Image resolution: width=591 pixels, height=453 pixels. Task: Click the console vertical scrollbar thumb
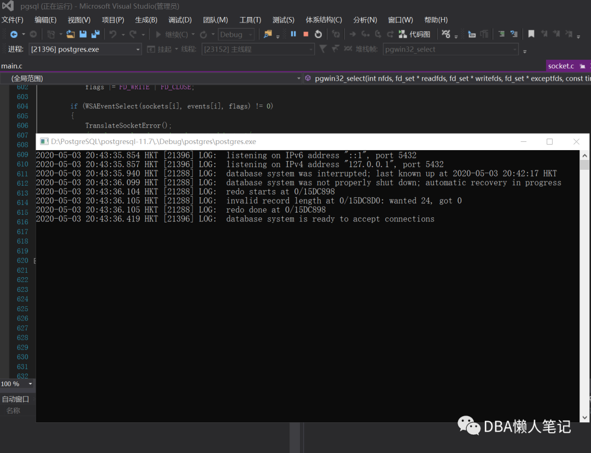pos(584,165)
